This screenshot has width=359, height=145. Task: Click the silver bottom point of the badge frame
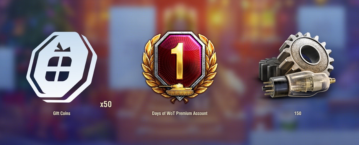click(x=179, y=98)
